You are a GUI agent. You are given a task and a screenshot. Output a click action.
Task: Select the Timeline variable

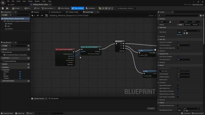(x=6, y=78)
